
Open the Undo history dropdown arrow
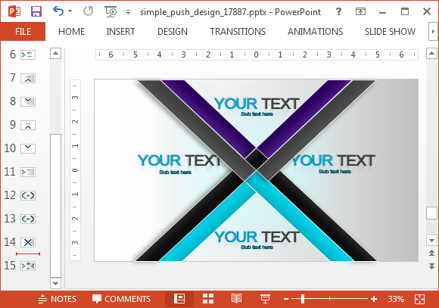[70, 11]
